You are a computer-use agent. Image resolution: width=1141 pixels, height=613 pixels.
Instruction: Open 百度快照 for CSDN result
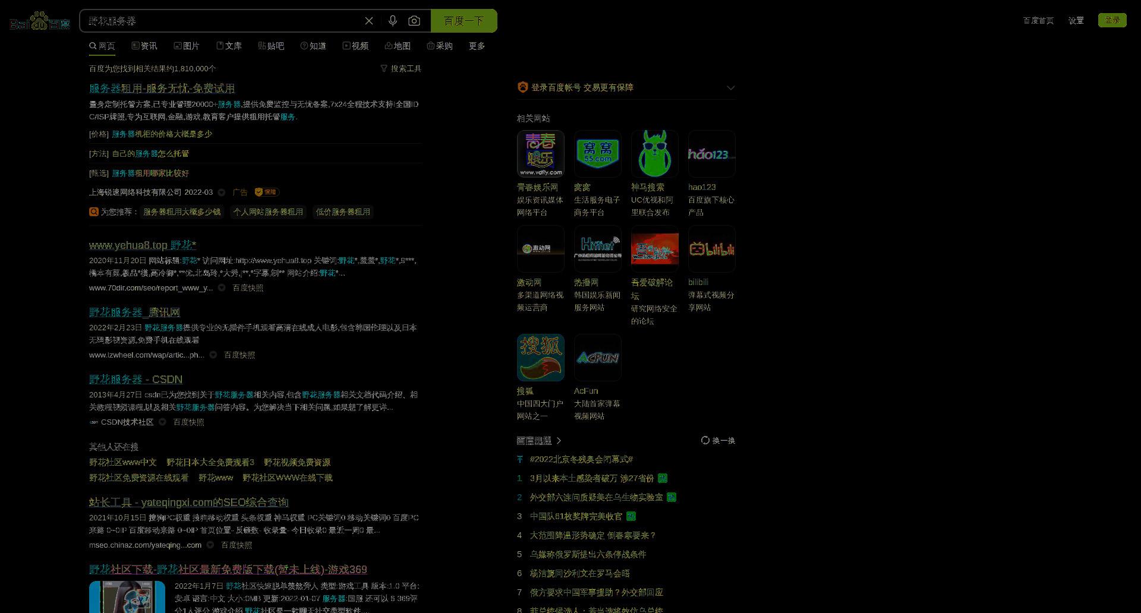tap(188, 422)
